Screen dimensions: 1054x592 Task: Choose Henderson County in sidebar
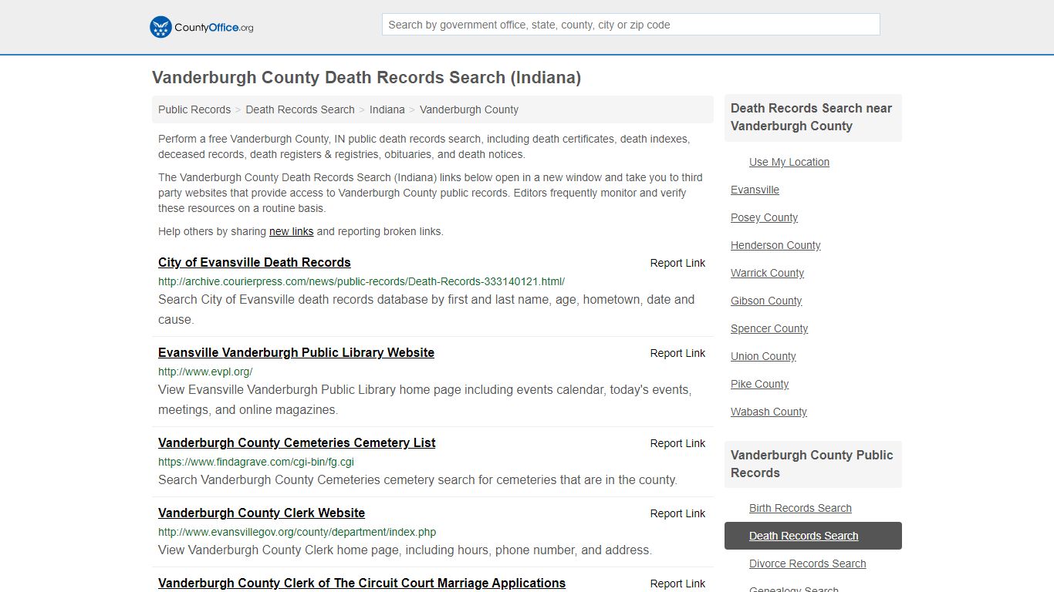click(775, 245)
